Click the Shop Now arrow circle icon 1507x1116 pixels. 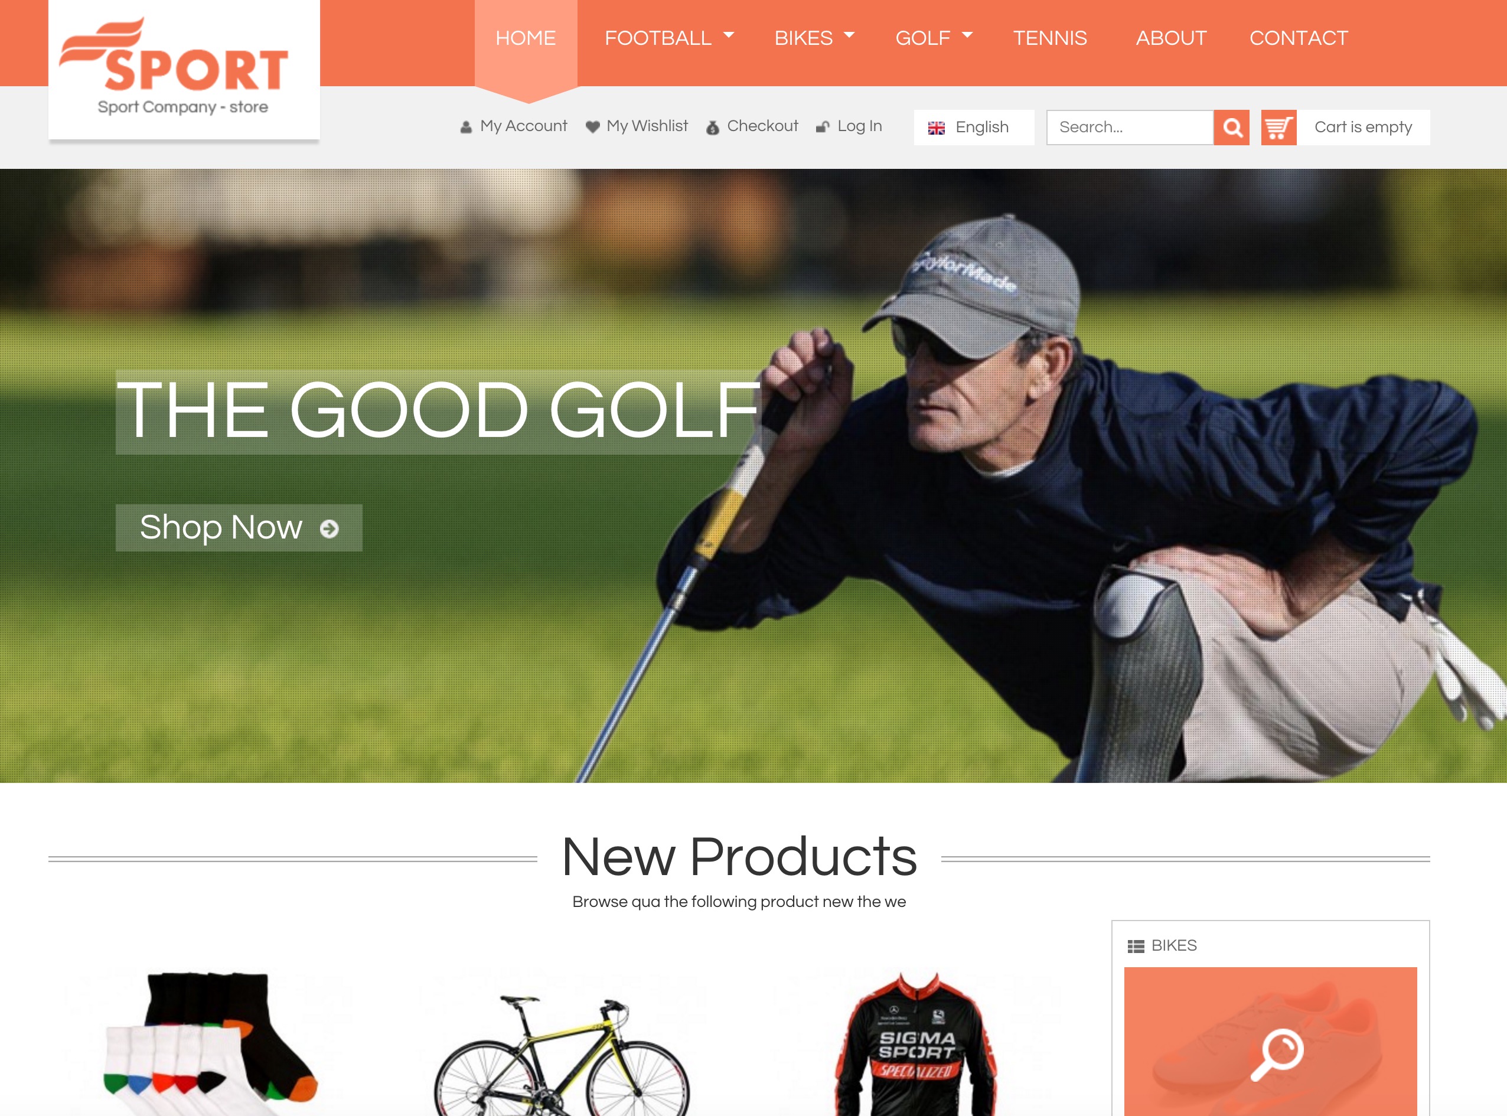329,528
